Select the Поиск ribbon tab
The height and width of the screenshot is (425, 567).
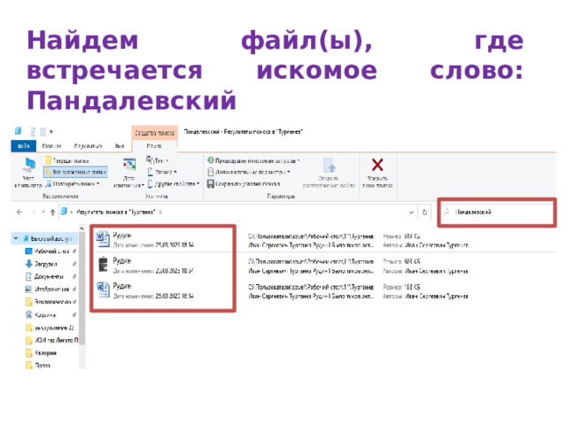click(x=154, y=146)
